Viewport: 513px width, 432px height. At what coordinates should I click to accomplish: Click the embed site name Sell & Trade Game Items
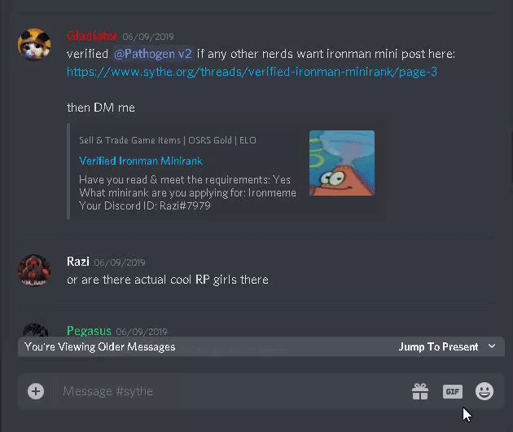[129, 140]
